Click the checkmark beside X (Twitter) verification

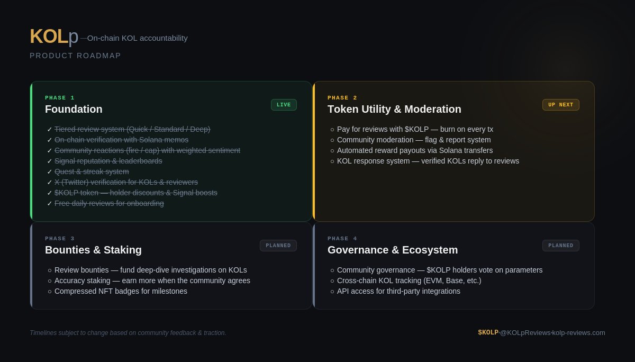tap(50, 182)
